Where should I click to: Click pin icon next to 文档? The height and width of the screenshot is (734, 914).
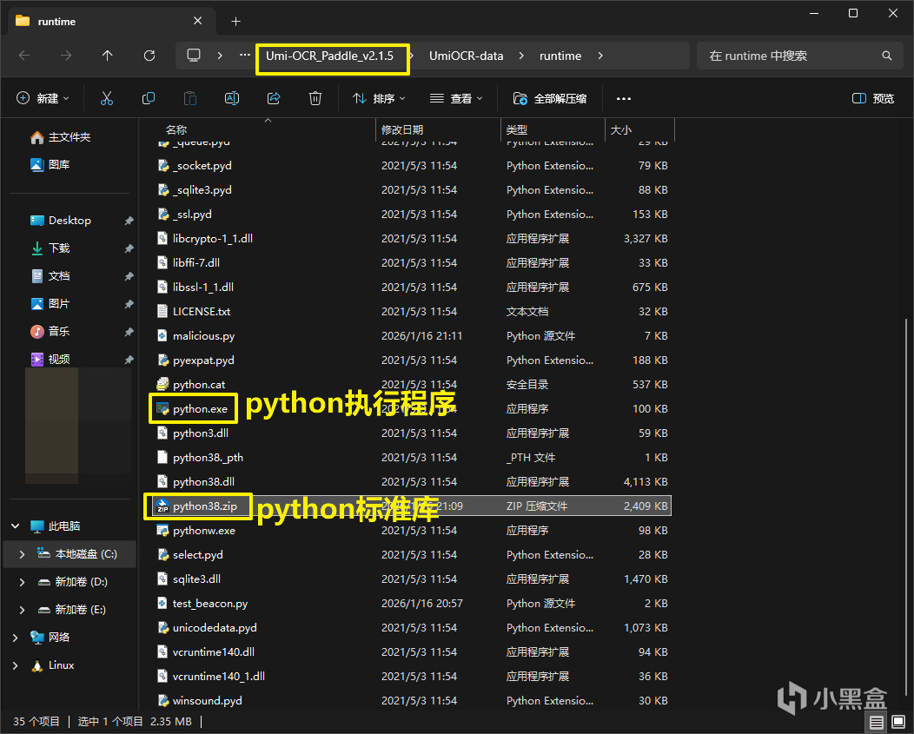pos(129,275)
